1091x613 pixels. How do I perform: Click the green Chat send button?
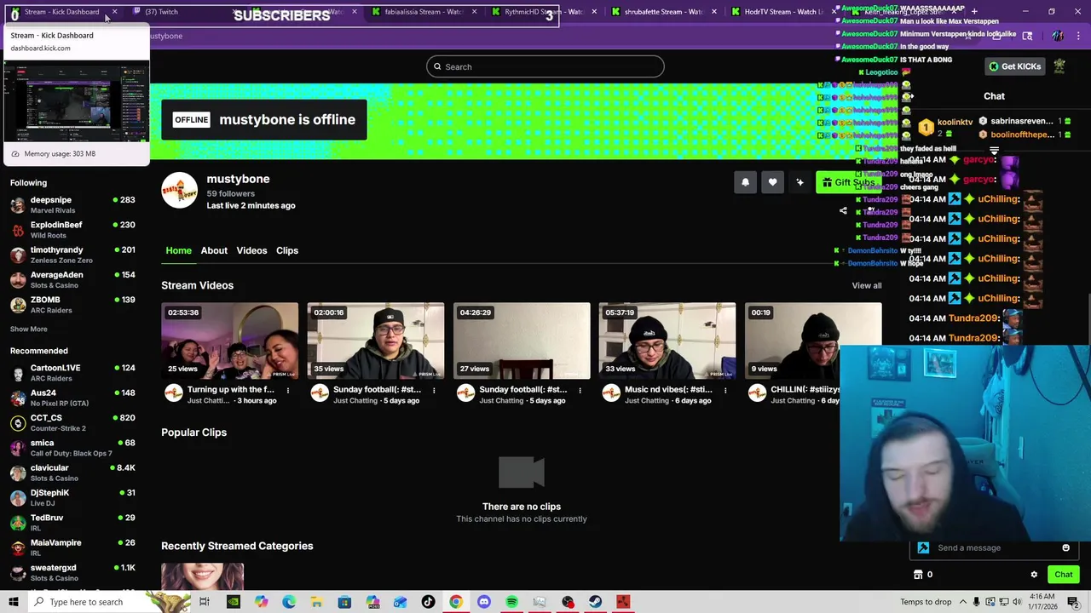point(1063,575)
